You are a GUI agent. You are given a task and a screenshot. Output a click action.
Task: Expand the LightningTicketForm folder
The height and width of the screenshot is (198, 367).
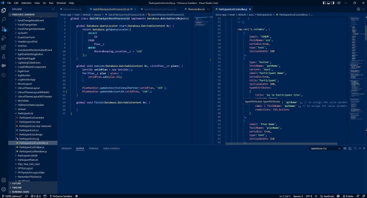pyautogui.click(x=33, y=63)
